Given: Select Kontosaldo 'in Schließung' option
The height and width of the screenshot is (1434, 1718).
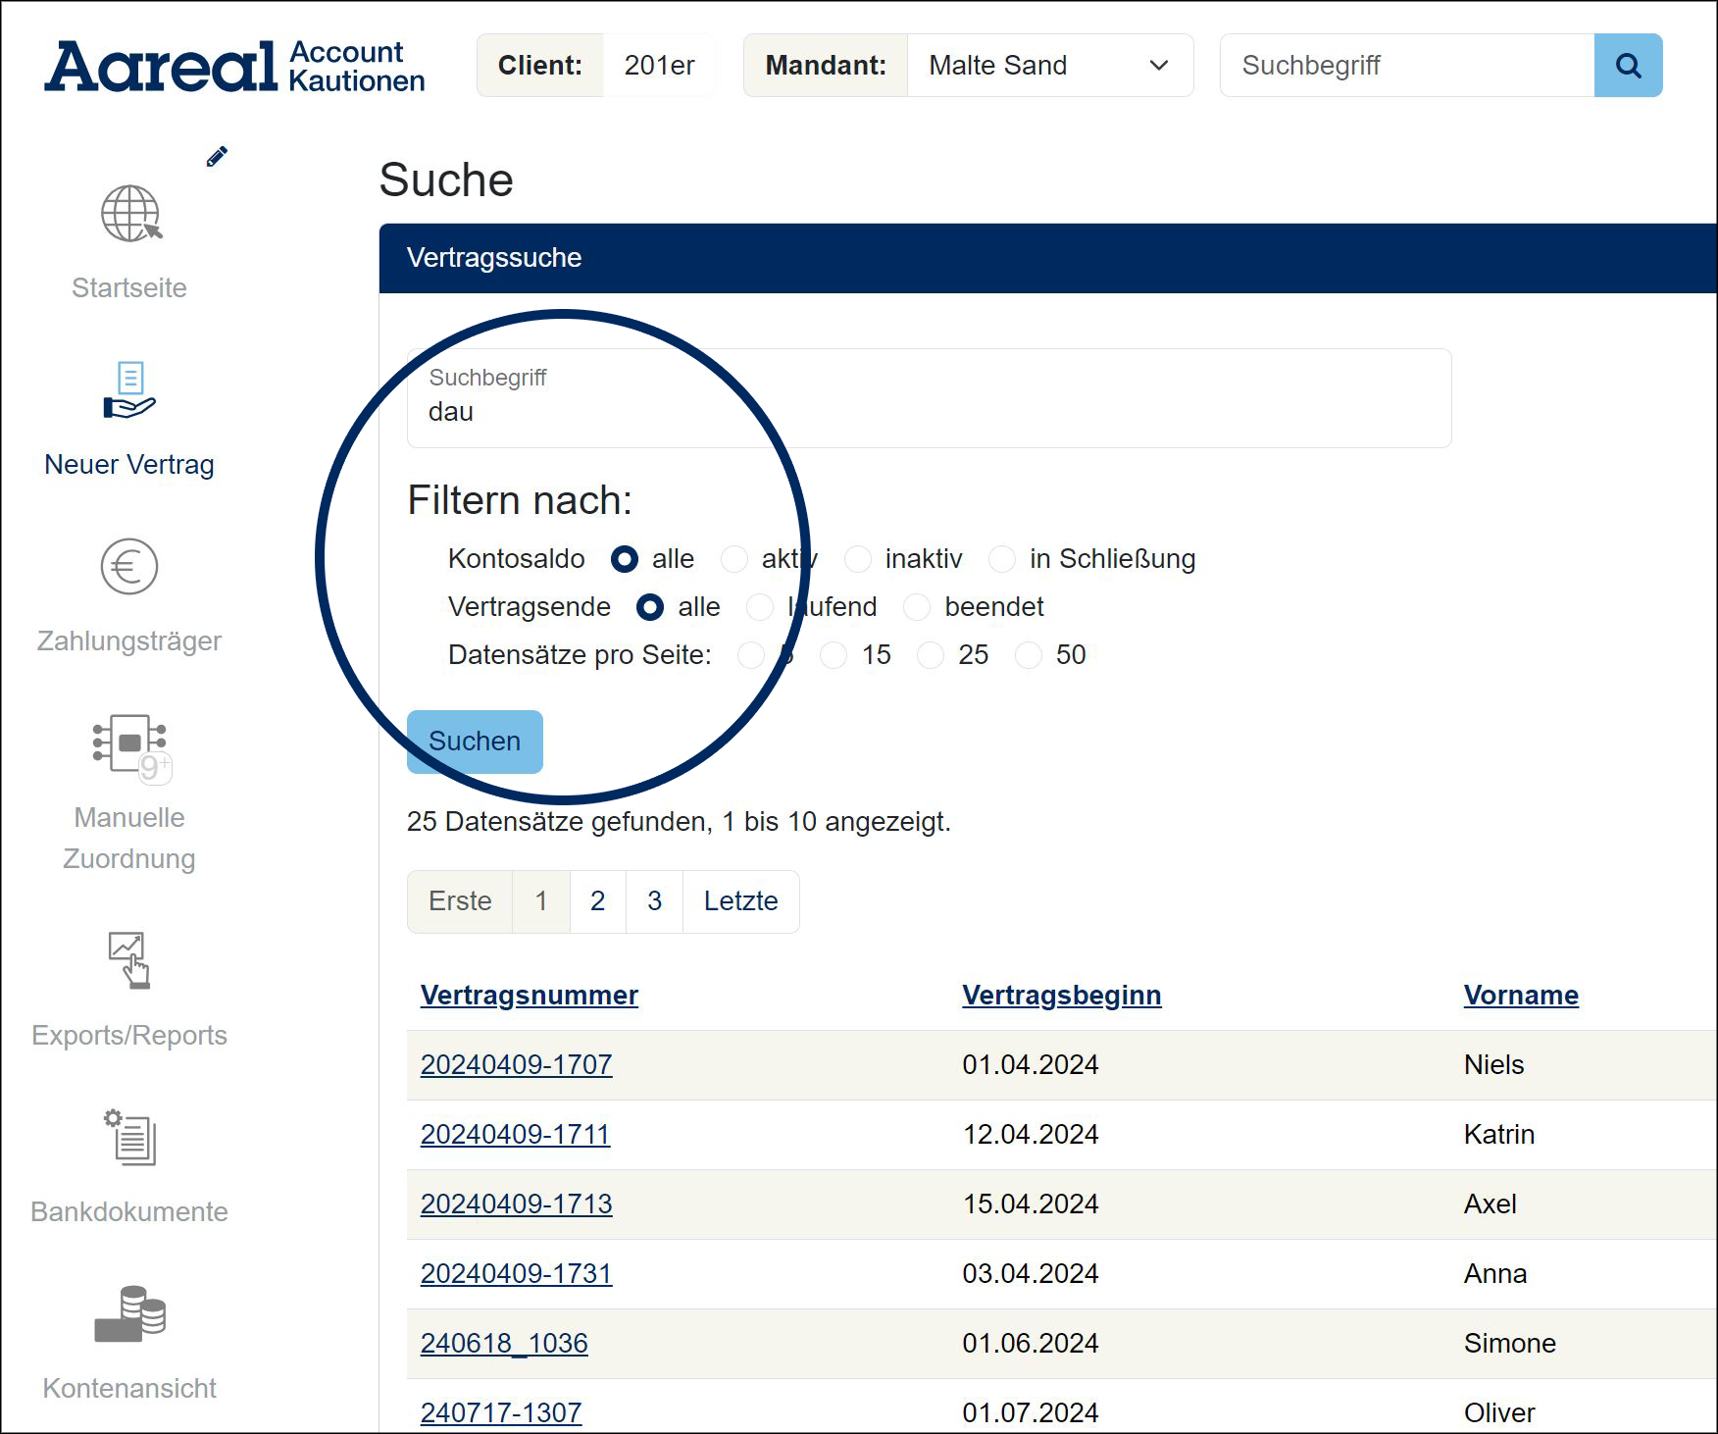Looking at the screenshot, I should tap(1002, 559).
